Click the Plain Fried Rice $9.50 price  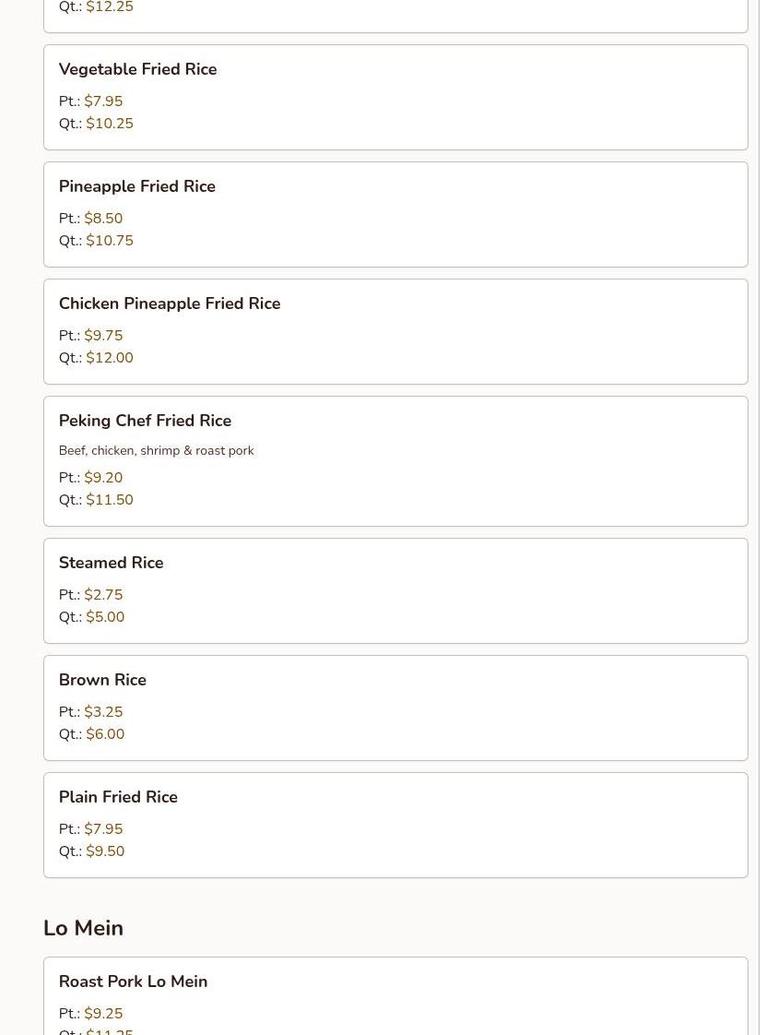pos(105,851)
